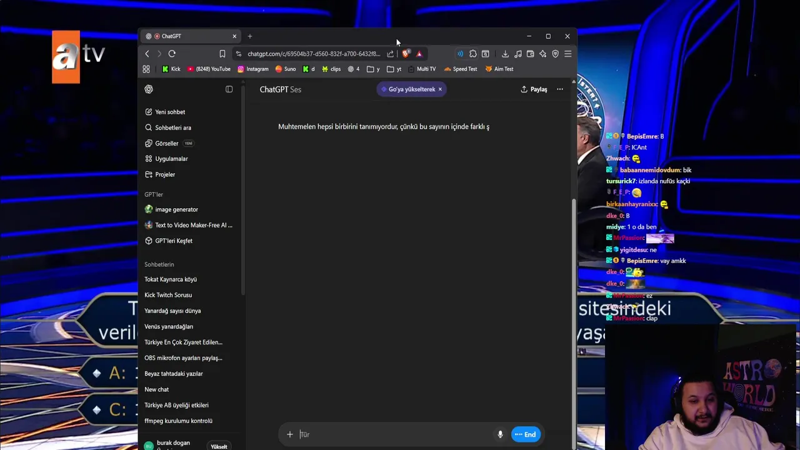Image resolution: width=800 pixels, height=450 pixels.
Task: Open Brave Wallet icon
Action: tap(530, 54)
